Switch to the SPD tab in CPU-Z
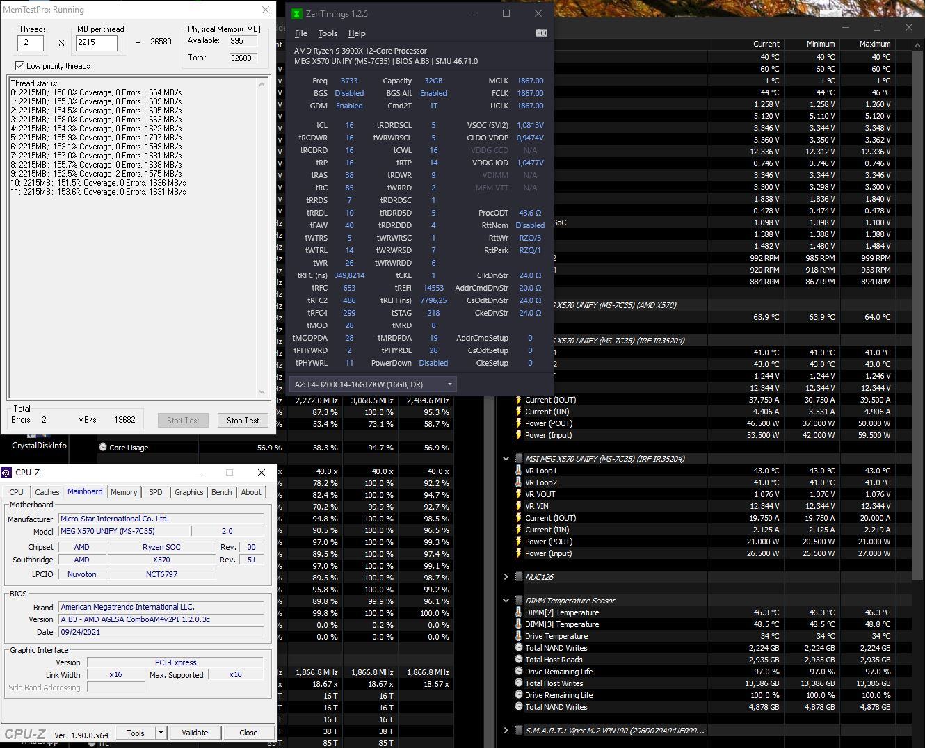The height and width of the screenshot is (748, 925). (x=156, y=492)
